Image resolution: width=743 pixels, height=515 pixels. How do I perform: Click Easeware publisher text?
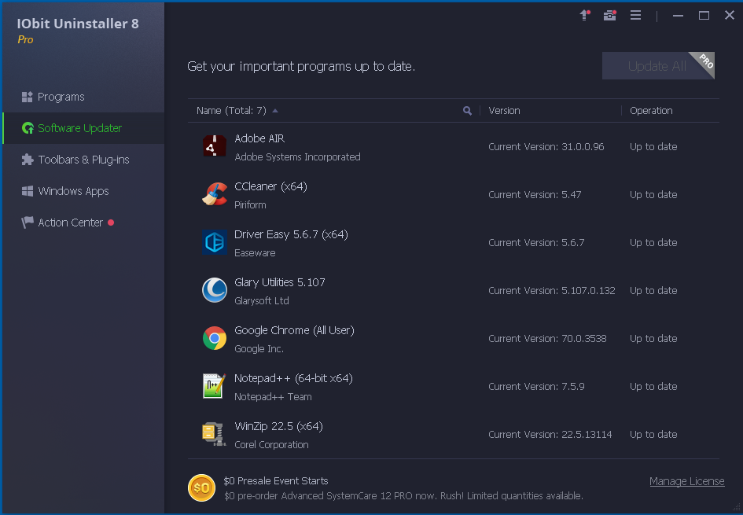tap(255, 252)
